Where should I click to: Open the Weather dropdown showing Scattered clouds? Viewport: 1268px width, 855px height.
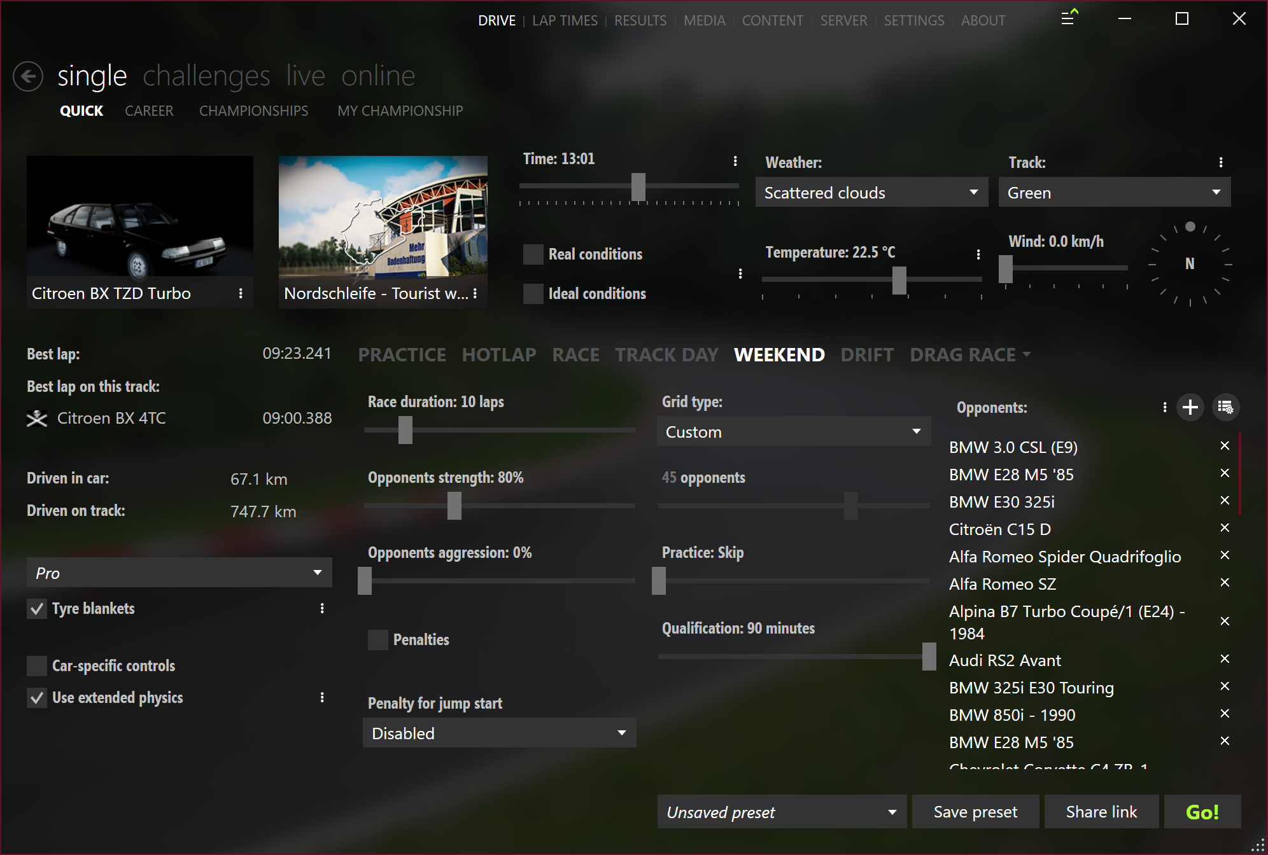pyautogui.click(x=871, y=192)
